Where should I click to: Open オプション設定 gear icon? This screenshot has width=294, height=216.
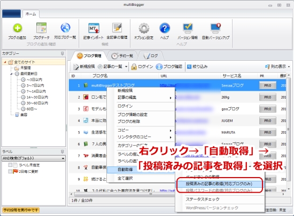[144, 28]
